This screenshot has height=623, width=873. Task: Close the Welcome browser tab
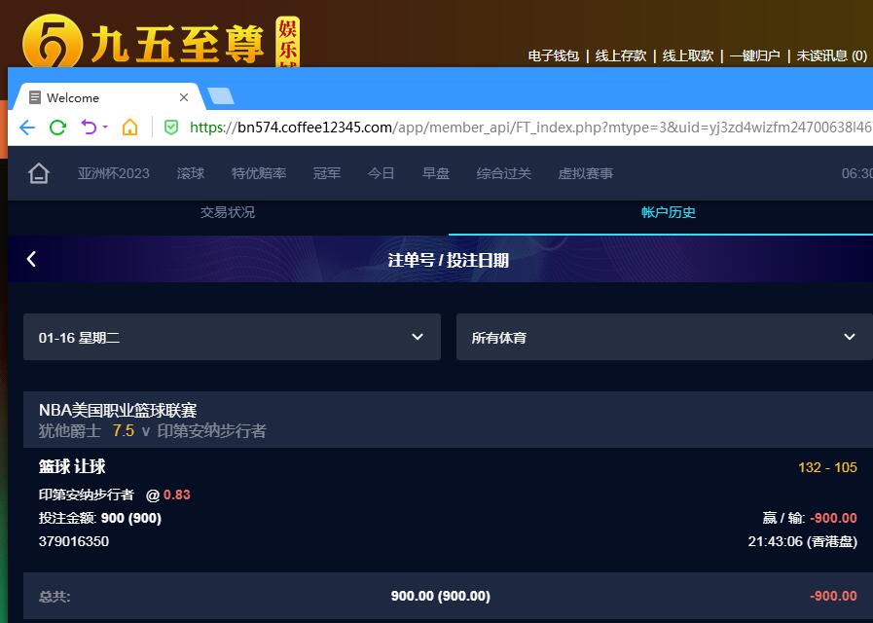(x=184, y=97)
